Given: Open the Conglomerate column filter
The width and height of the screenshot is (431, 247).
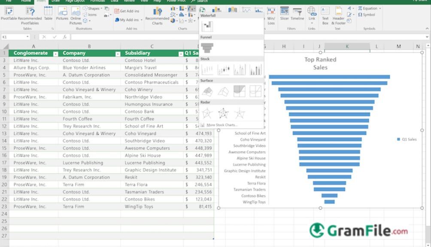Looking at the screenshot, I should click(x=56, y=53).
